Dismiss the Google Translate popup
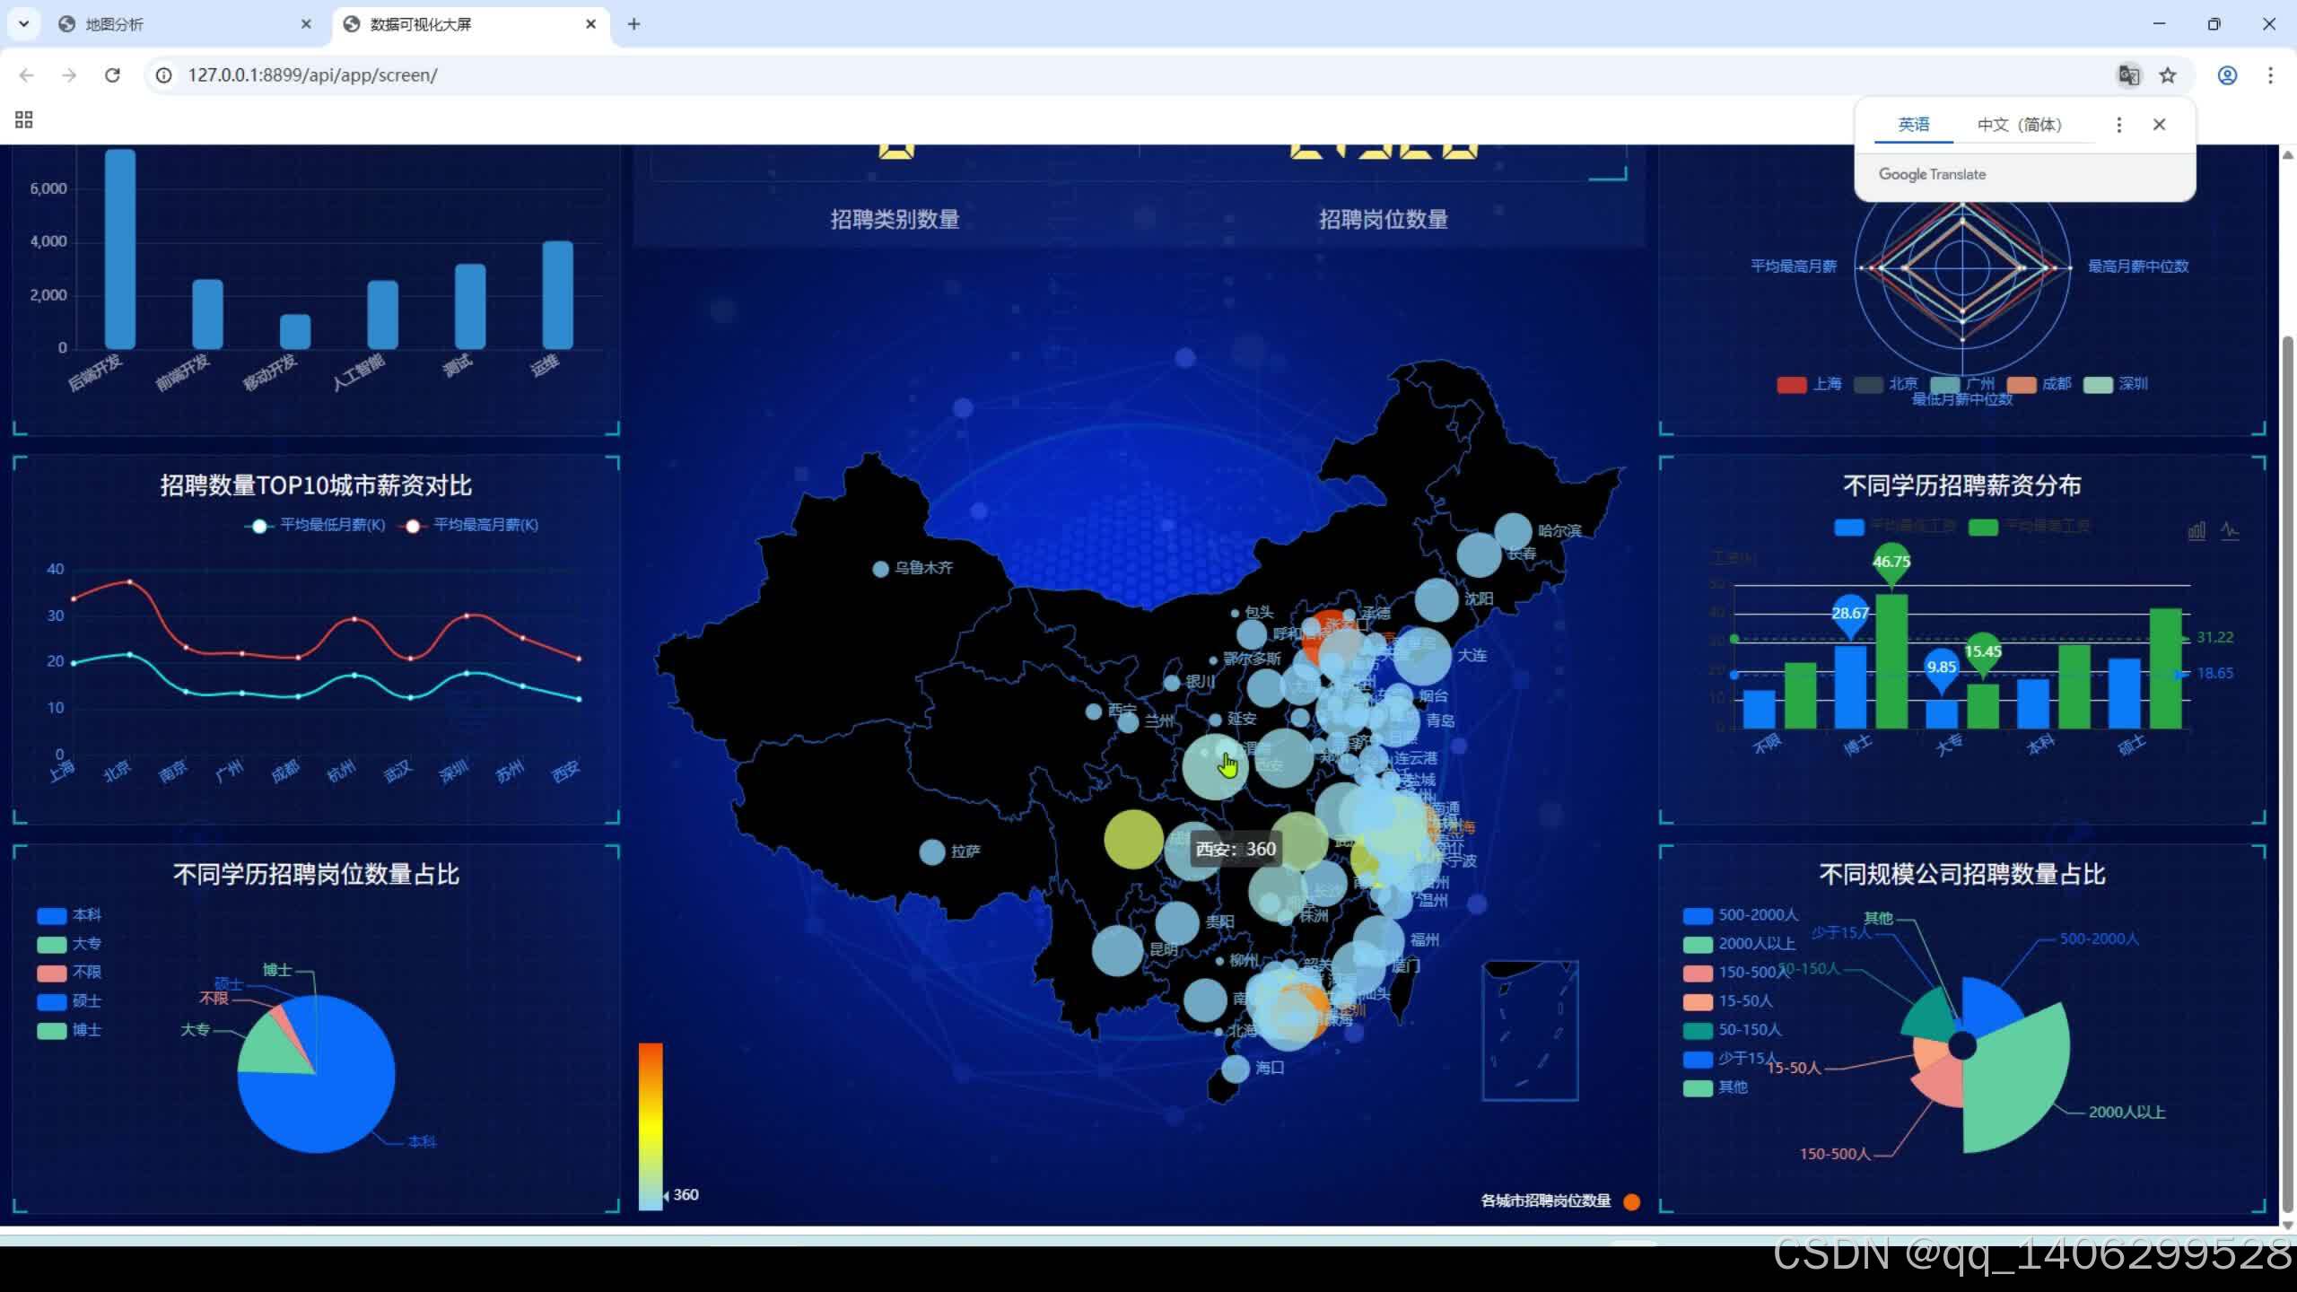2297x1292 pixels. 2159,125
